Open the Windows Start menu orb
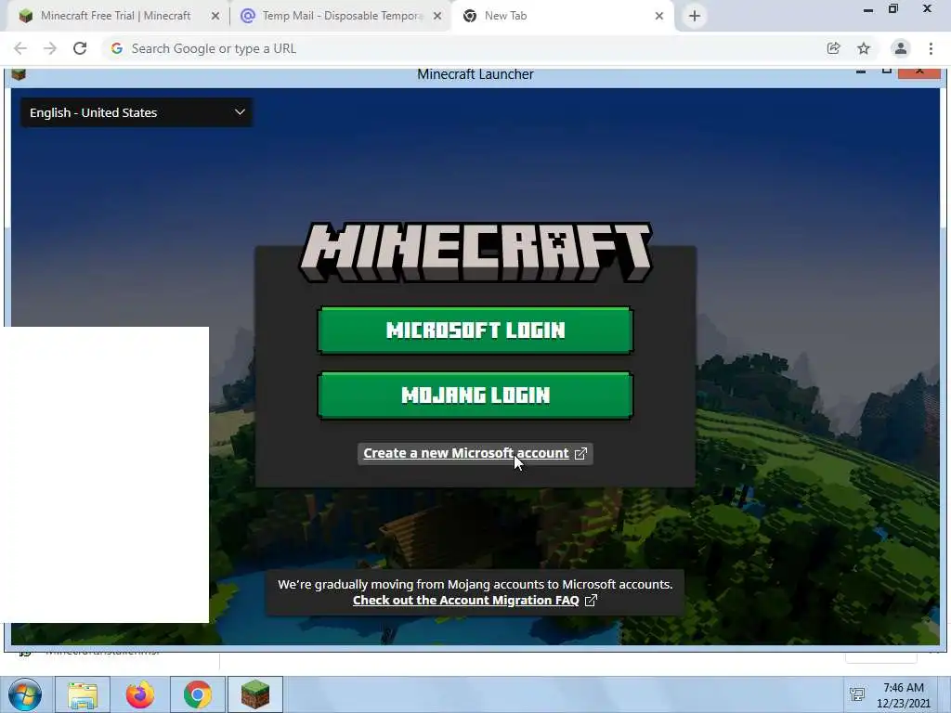The image size is (951, 713). point(25,694)
